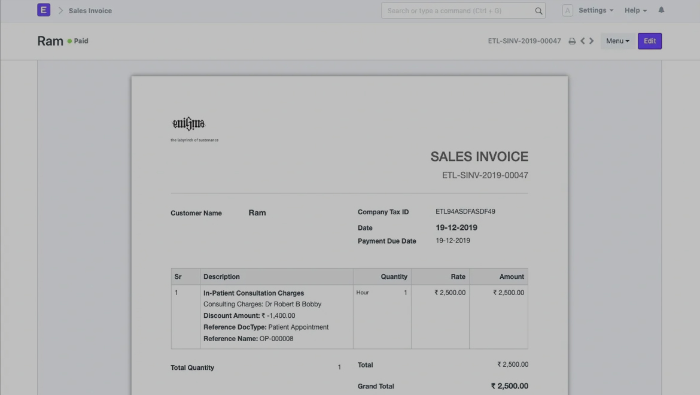700x395 pixels.
Task: Click the Reference Name OP-000008 text
Action: pos(248,339)
